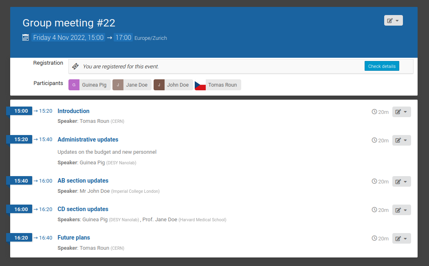Click the 17:00 end time in header
The width and height of the screenshot is (429, 266).
(123, 37)
